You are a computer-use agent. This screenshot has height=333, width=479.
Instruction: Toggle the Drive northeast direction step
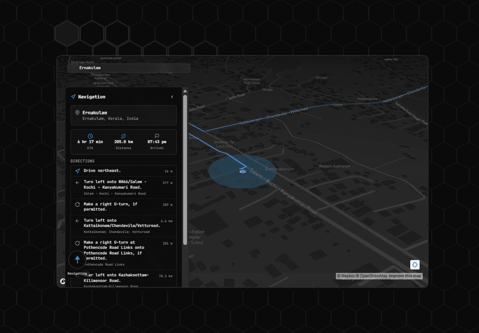(x=123, y=170)
